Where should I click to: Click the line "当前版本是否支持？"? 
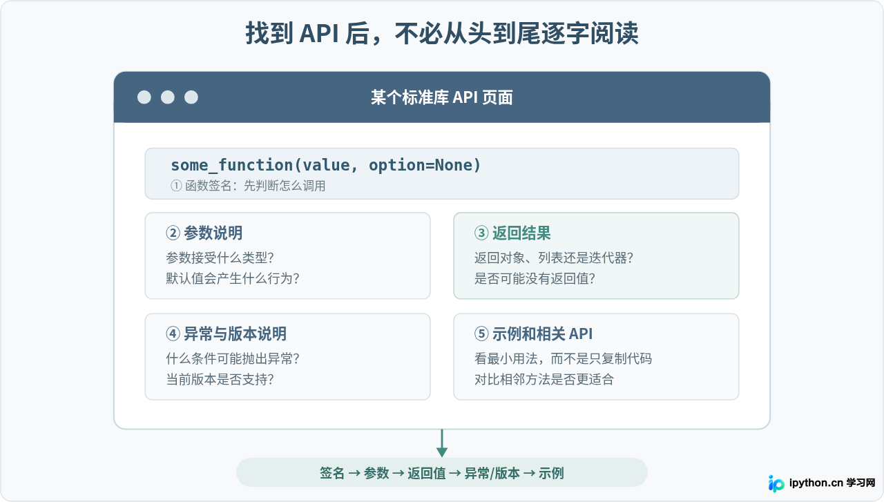(220, 379)
